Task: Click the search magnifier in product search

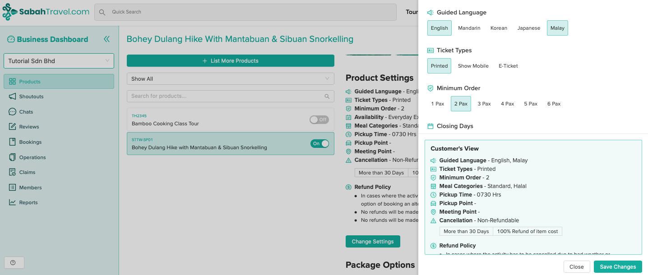Action: click(327, 96)
